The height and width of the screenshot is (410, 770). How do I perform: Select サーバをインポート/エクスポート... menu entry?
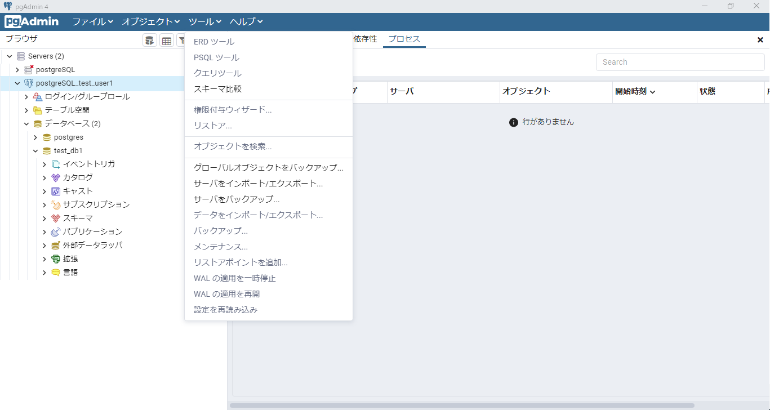(x=269, y=184)
